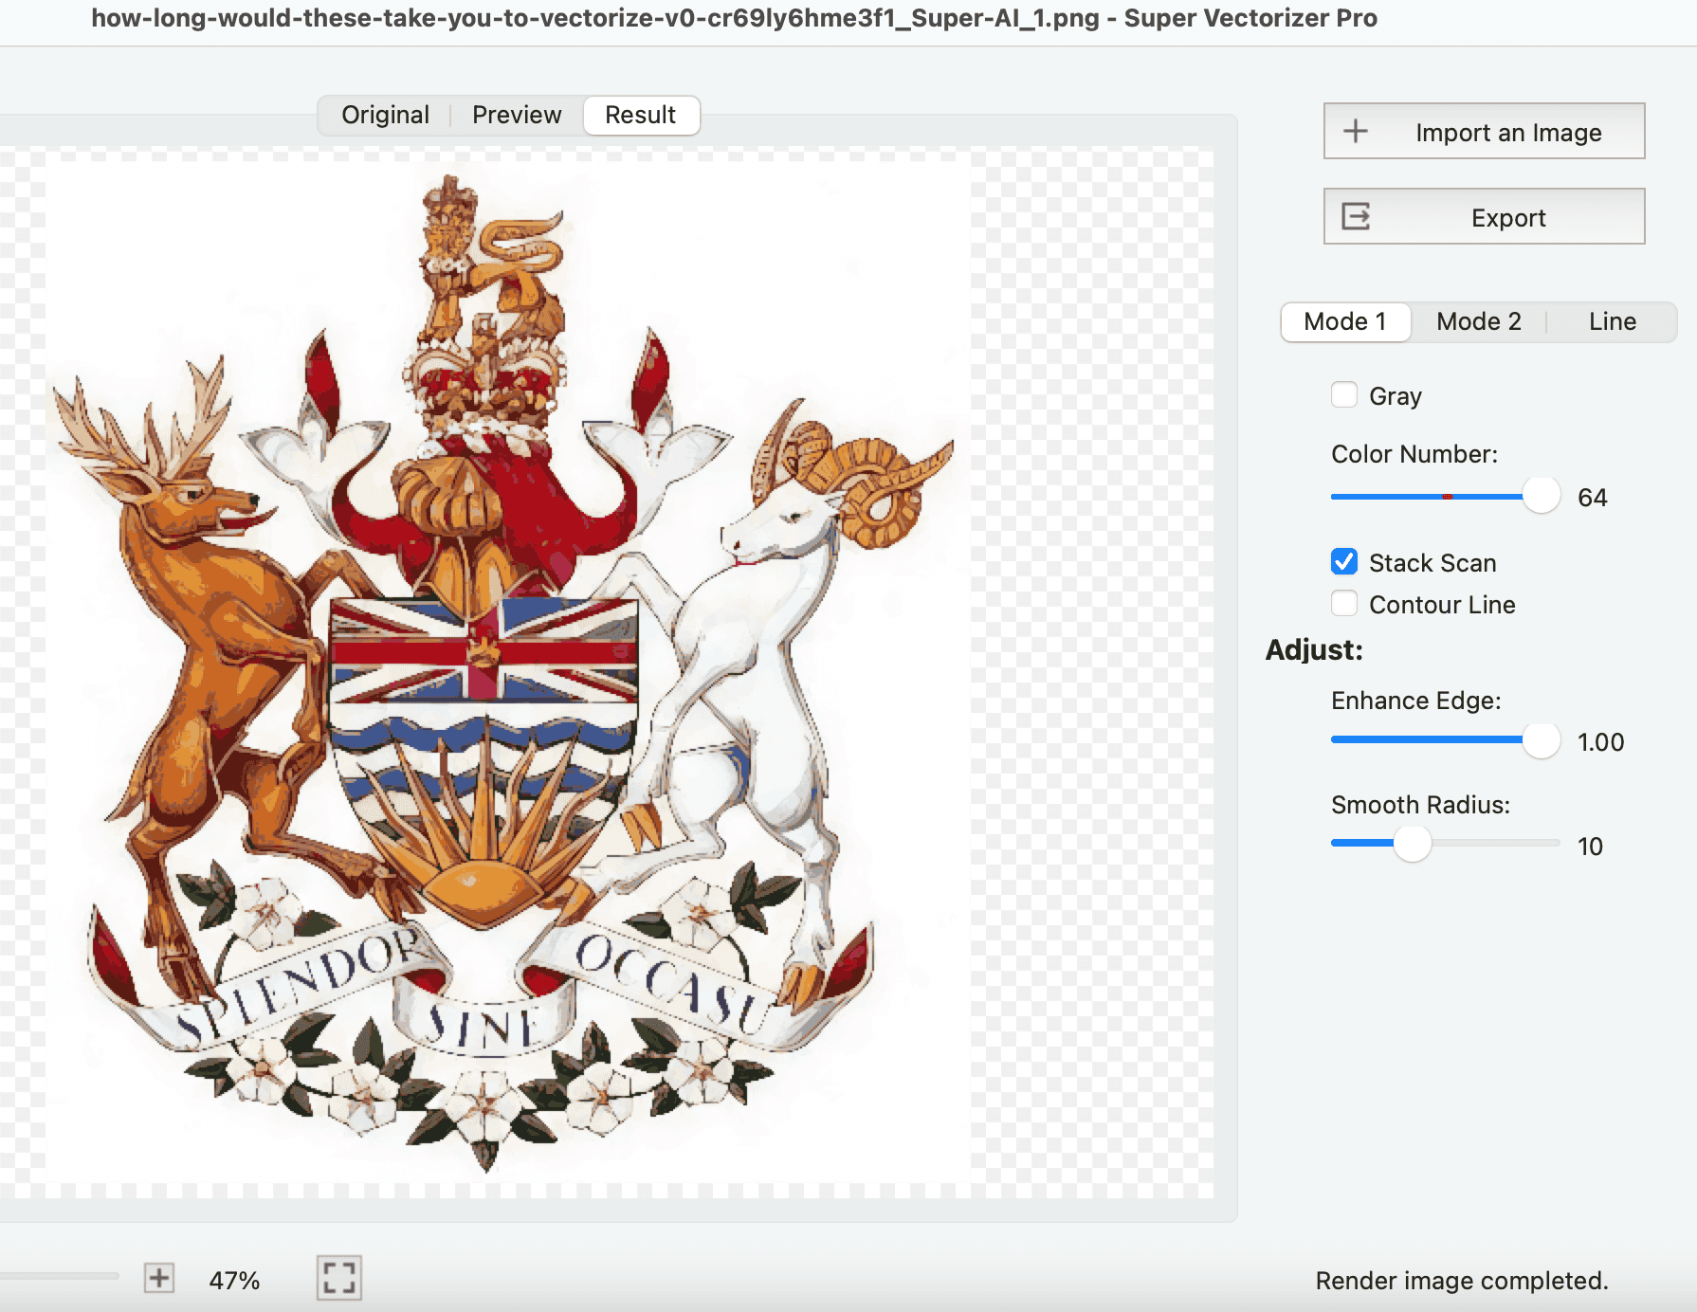Select the Mode 1 tab
Image resolution: width=1697 pixels, height=1312 pixels.
coord(1345,321)
